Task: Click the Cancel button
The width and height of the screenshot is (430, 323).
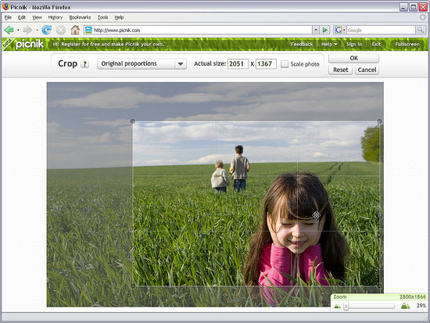Action: coord(367,70)
